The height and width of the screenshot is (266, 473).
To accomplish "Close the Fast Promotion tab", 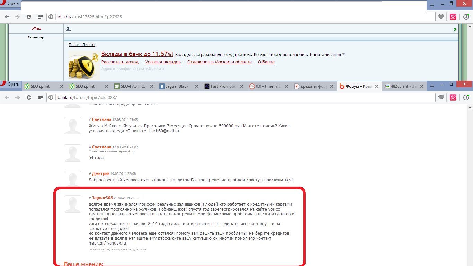I will (241, 86).
